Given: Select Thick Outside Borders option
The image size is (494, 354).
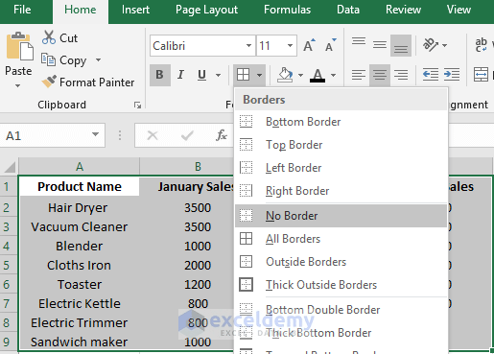Looking at the screenshot, I should tap(341, 285).
